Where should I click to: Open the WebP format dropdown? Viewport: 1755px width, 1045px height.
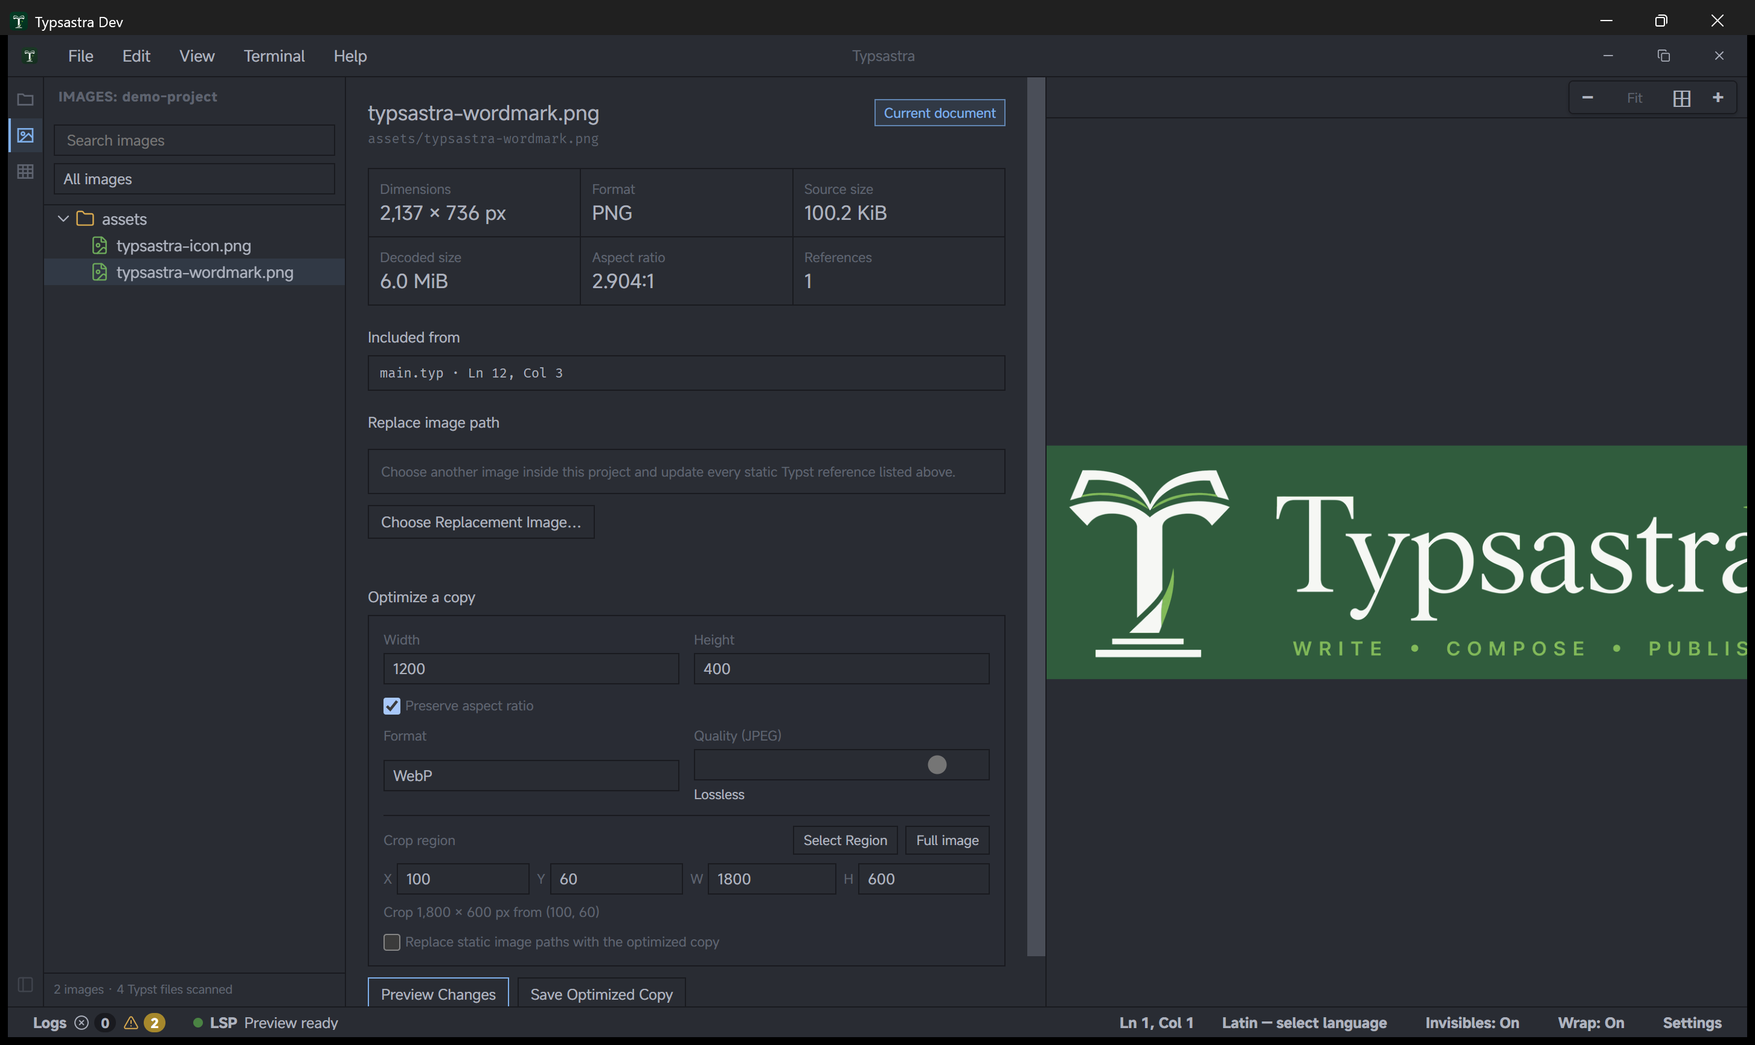pyautogui.click(x=531, y=776)
